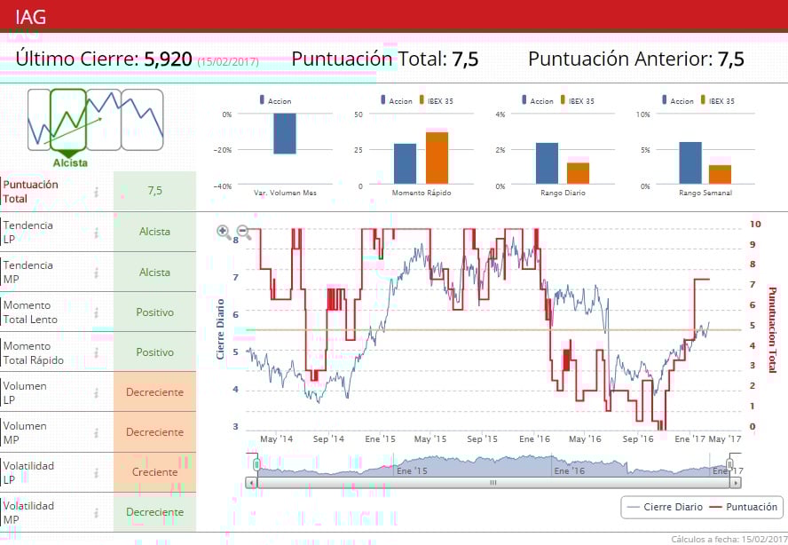The width and height of the screenshot is (788, 545).
Task: Click the Cálculos a fecha footer text
Action: click(729, 540)
